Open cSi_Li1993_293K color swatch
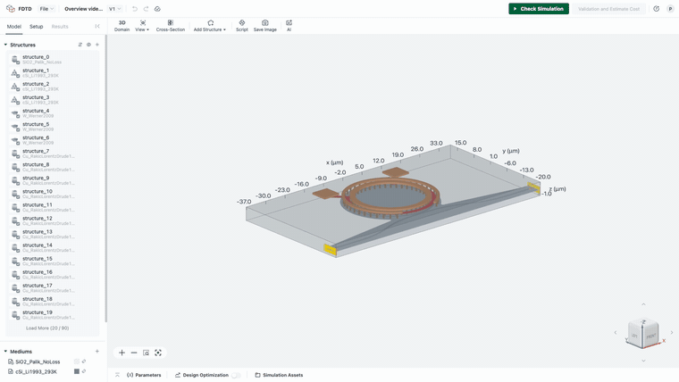The image size is (679, 382). [x=77, y=371]
